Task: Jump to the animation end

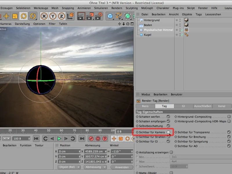Action: 82,139
